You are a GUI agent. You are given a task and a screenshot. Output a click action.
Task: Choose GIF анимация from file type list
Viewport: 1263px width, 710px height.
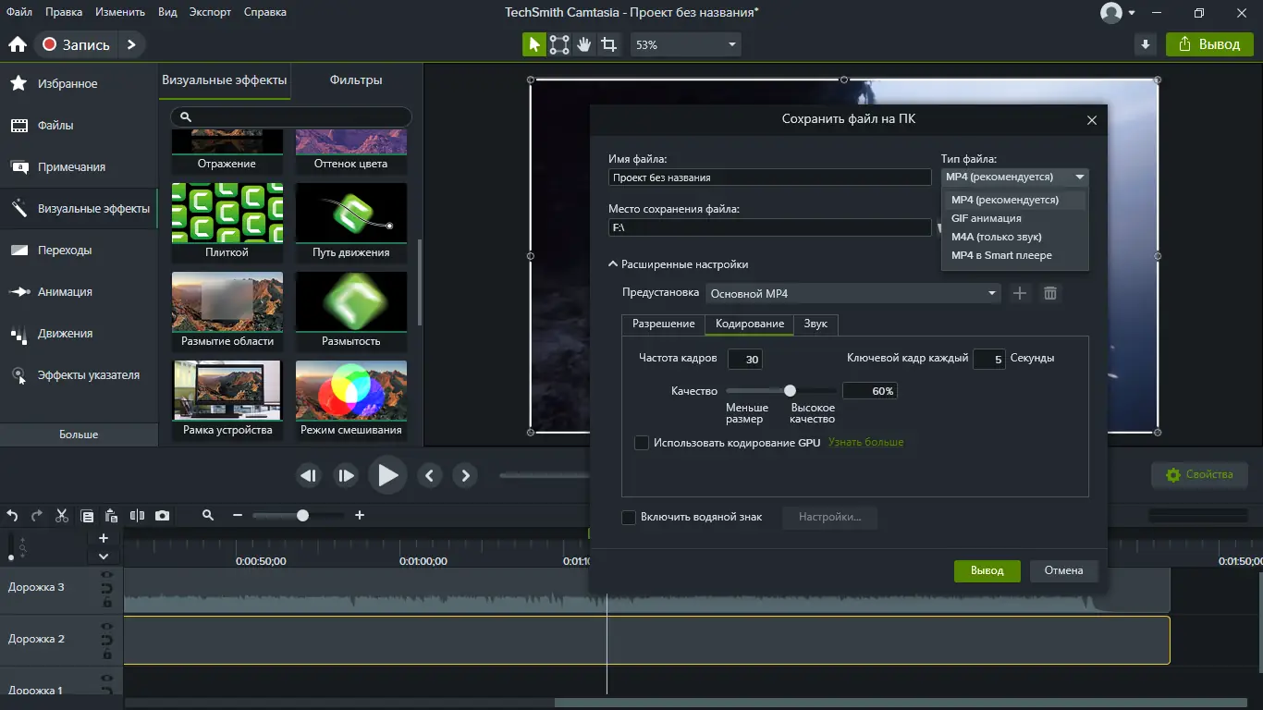[986, 218]
